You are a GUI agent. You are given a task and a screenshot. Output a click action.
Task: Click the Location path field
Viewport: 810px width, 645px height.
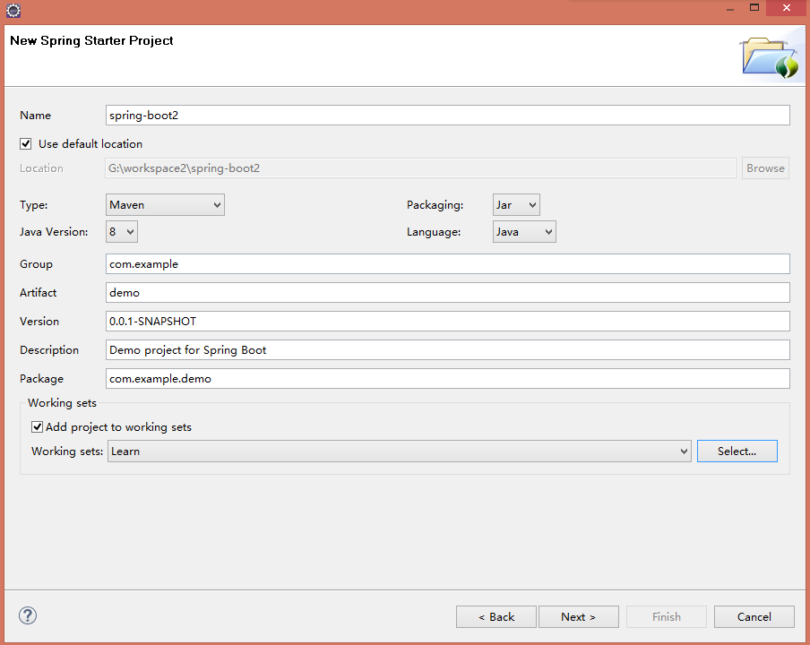[420, 168]
